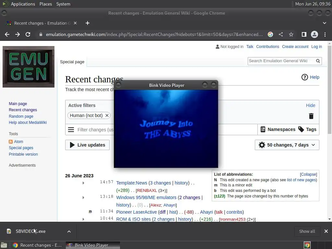The height and width of the screenshot is (249, 332).
Task: Click the clock in the top panel
Action: pyautogui.click(x=313, y=4)
